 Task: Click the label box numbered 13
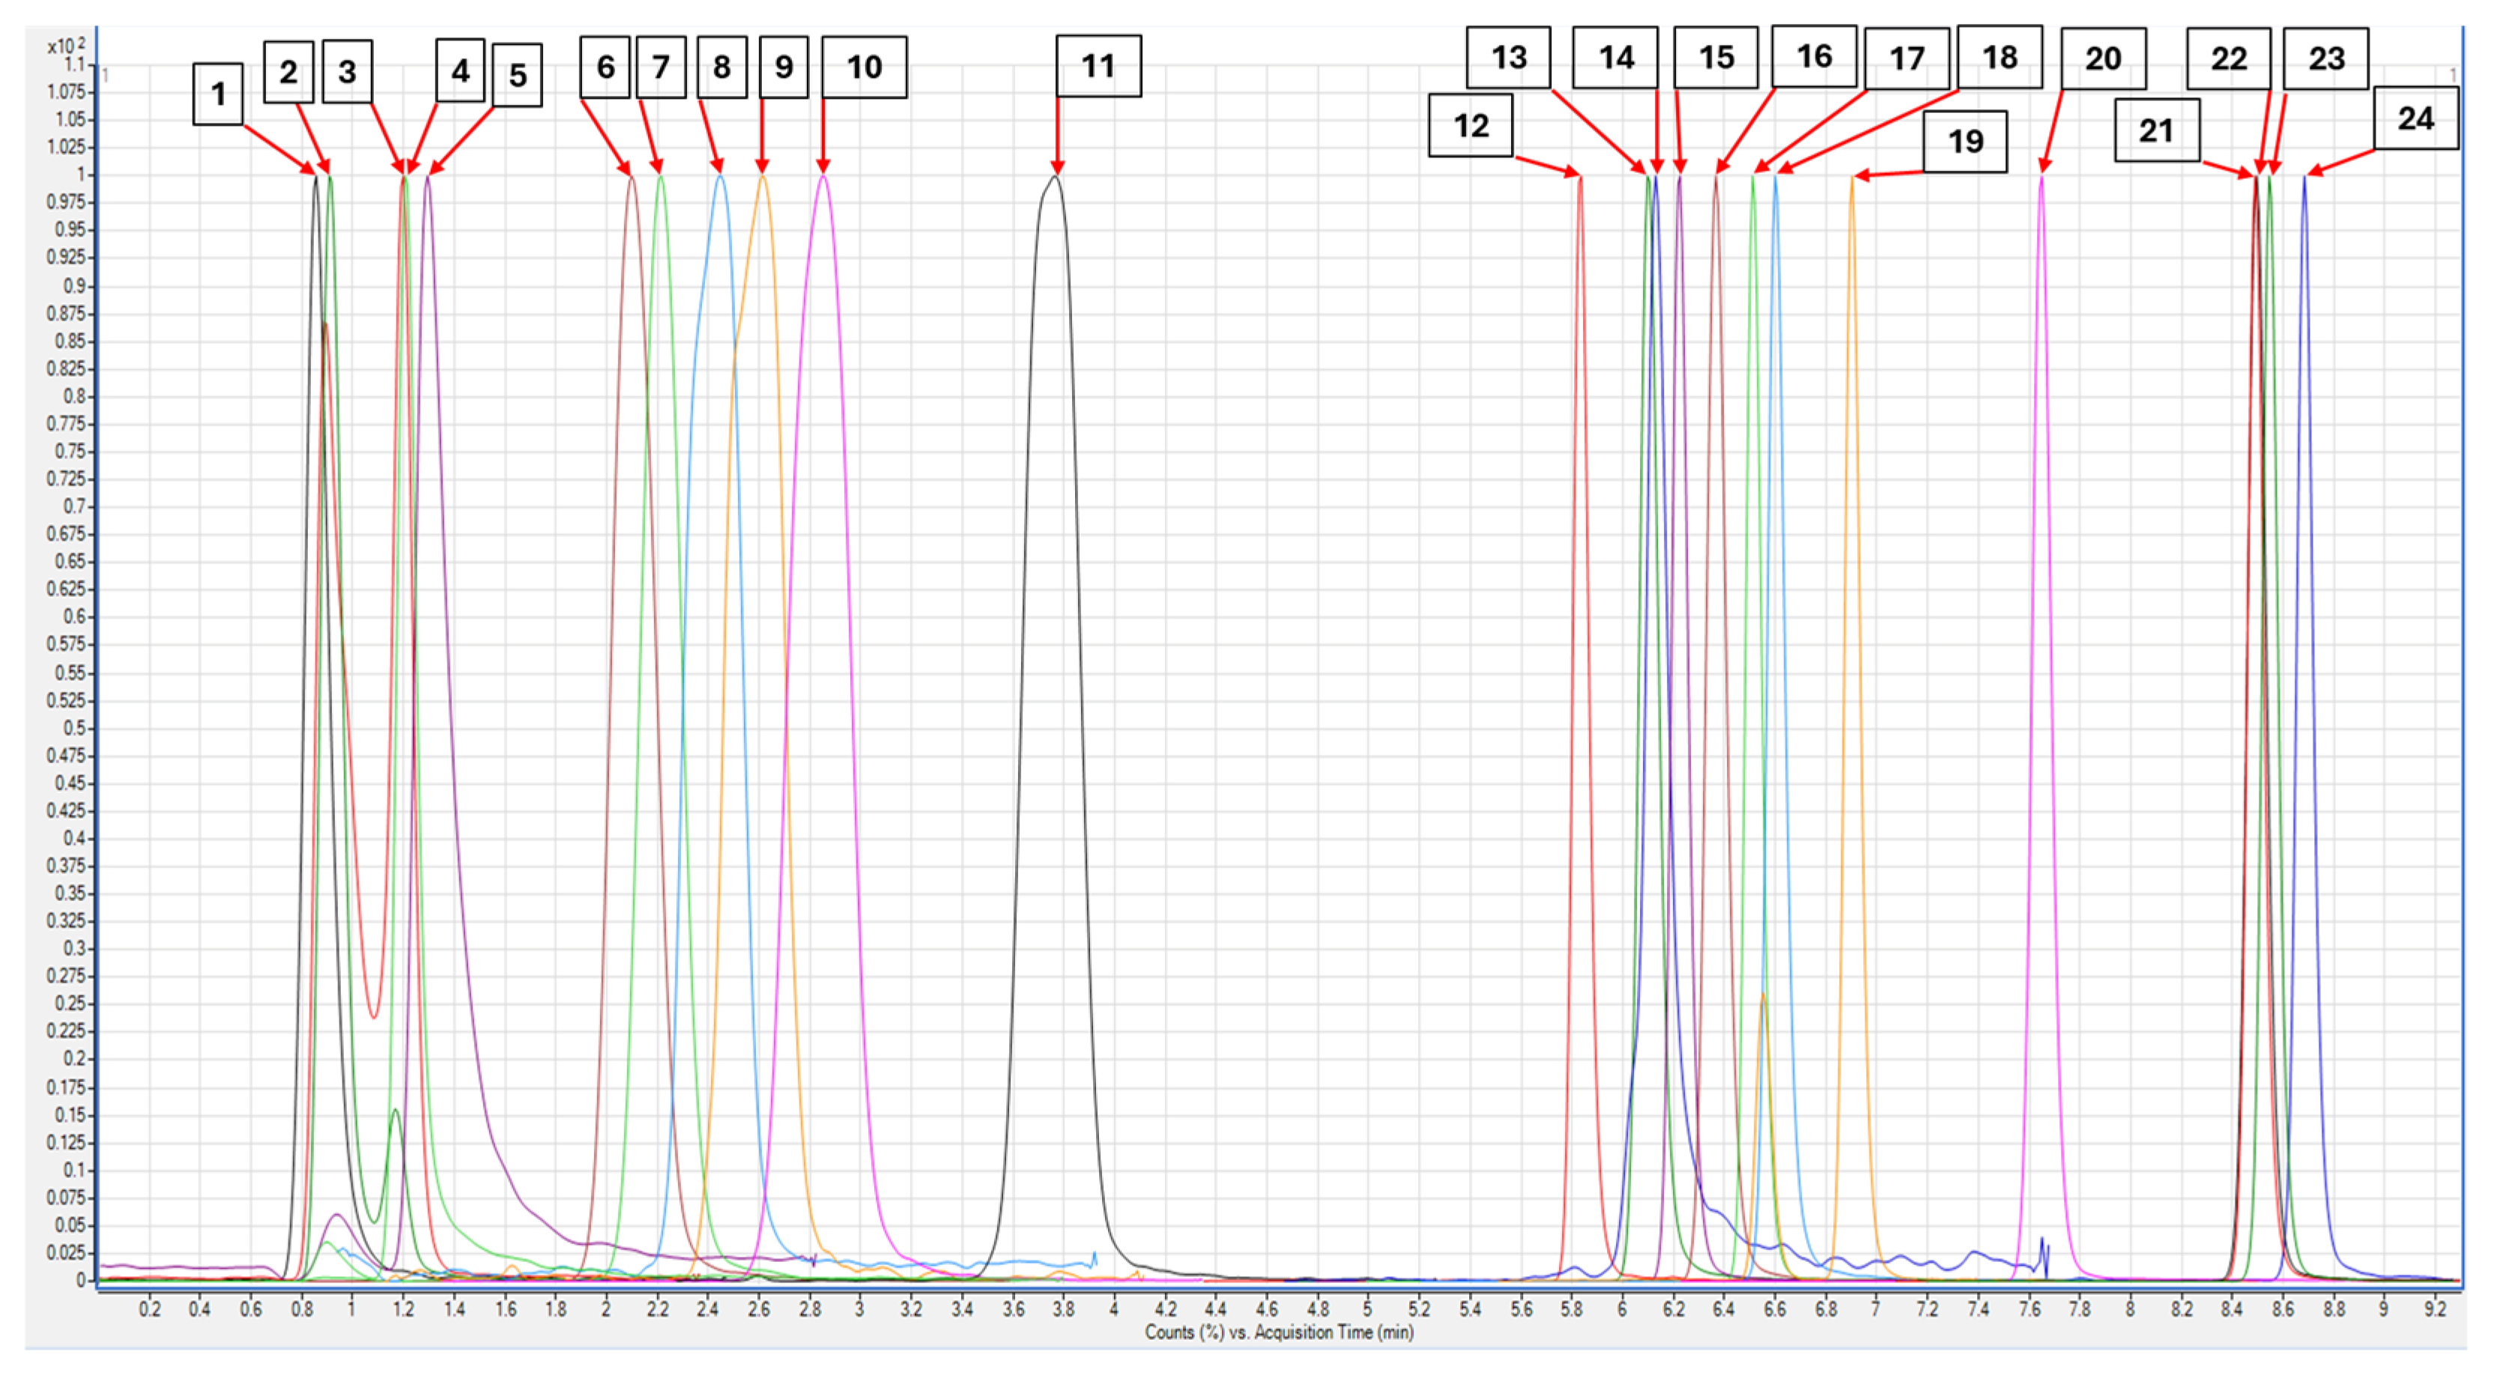click(x=1508, y=57)
